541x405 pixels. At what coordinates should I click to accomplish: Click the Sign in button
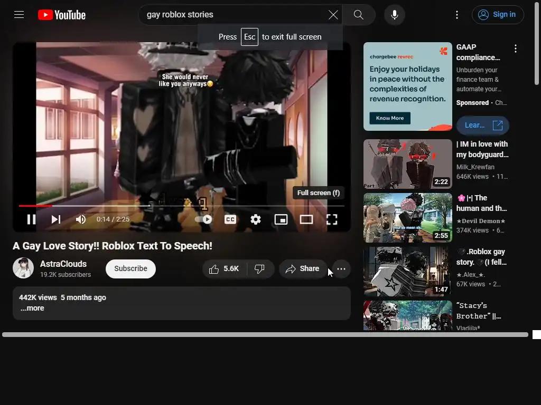[x=498, y=15]
